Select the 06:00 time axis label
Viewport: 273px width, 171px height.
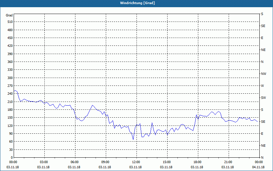pos(75,162)
